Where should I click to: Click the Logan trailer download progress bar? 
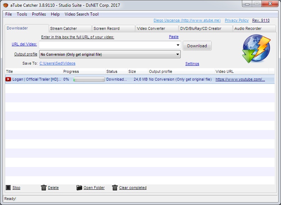[x=89, y=79]
